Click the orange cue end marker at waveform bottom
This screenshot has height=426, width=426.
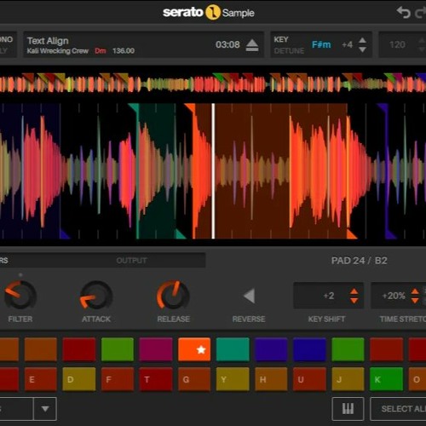click(352, 234)
